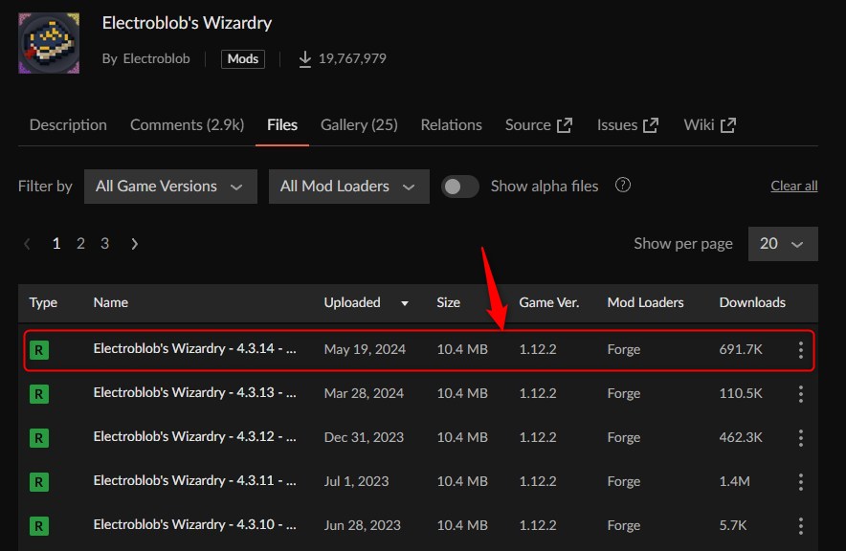Viewport: 846px width, 551px height.
Task: Click the 691.7K downloads value
Action: pyautogui.click(x=741, y=350)
